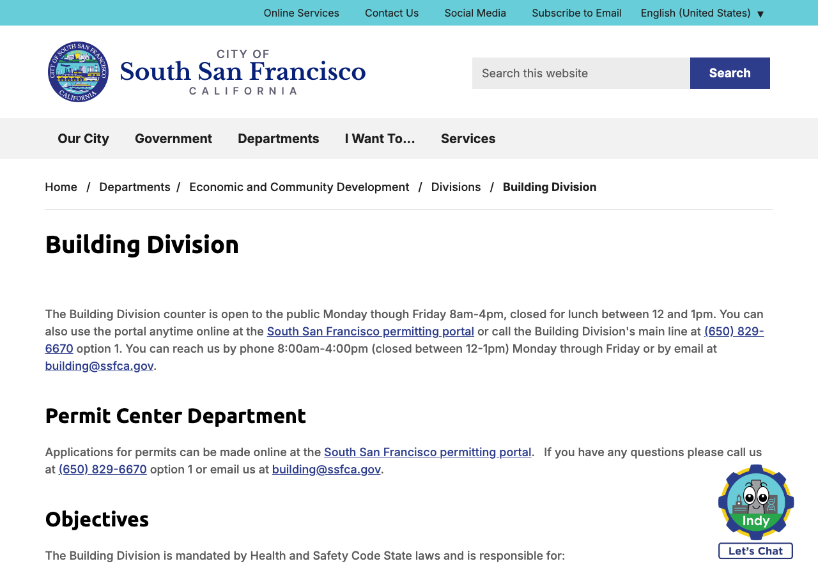Open the Indy chatbot mascot icon
This screenshot has width=818, height=575.
click(756, 502)
